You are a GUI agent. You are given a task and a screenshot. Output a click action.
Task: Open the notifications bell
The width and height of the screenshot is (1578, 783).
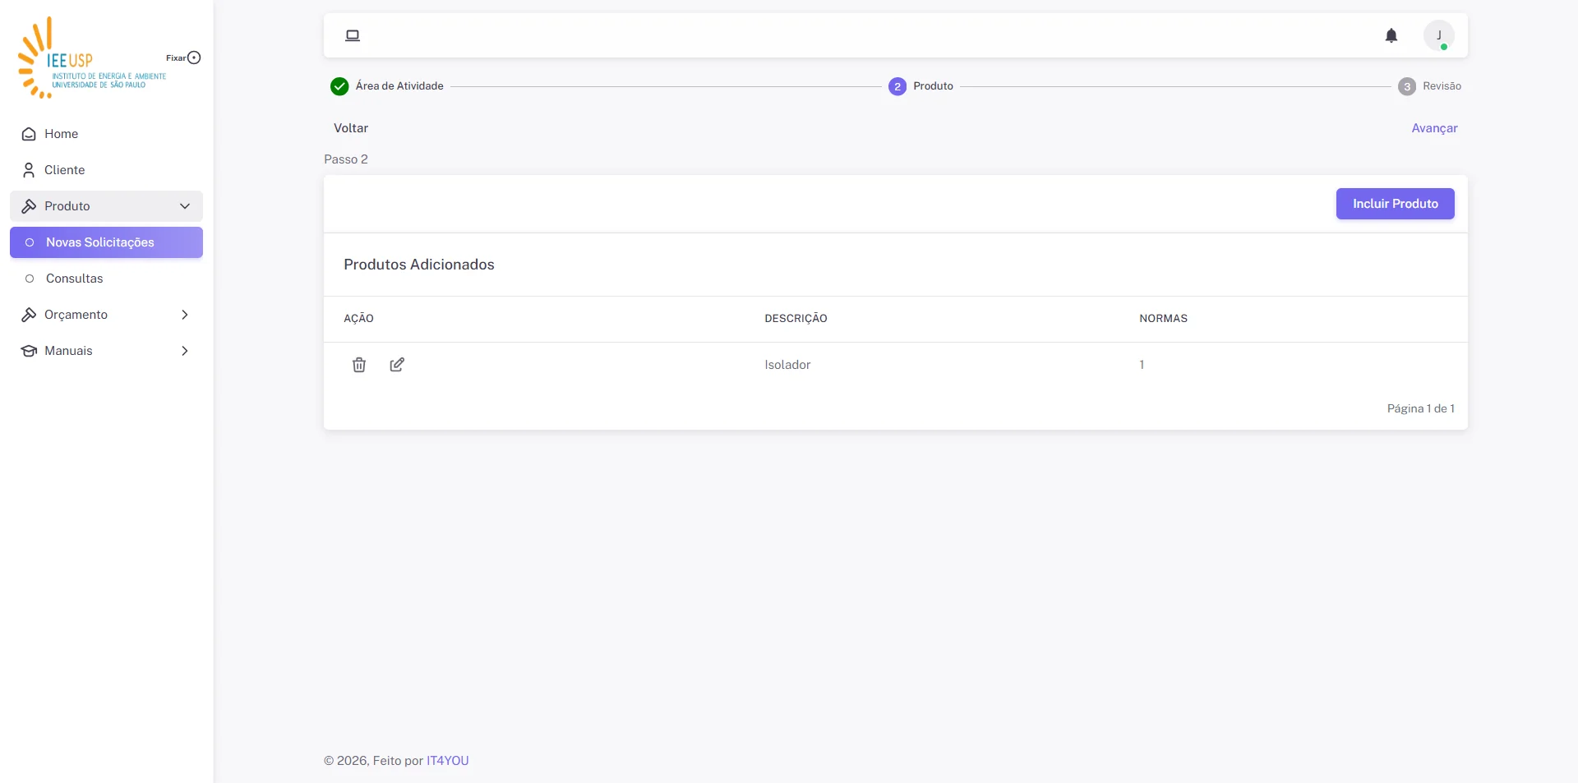click(1391, 35)
